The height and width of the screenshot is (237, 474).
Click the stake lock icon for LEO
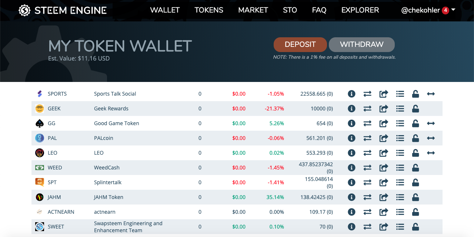click(415, 153)
